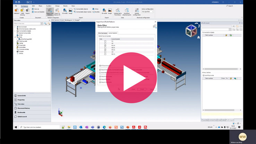
Task: Toggle the All layout spaces checkbox
Action: click(x=100, y=66)
